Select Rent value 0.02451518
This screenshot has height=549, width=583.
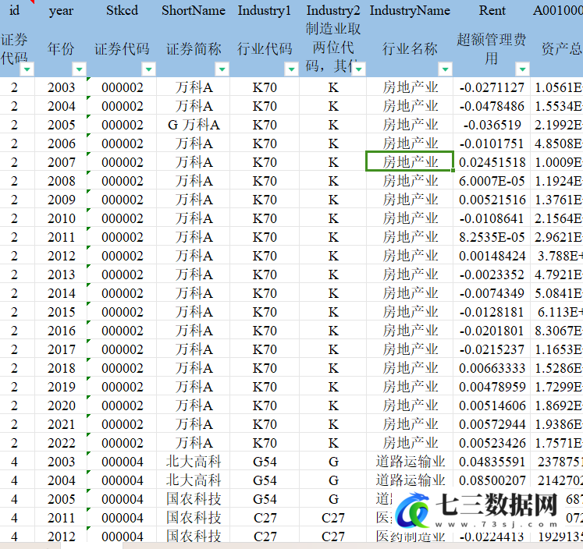tap(492, 162)
